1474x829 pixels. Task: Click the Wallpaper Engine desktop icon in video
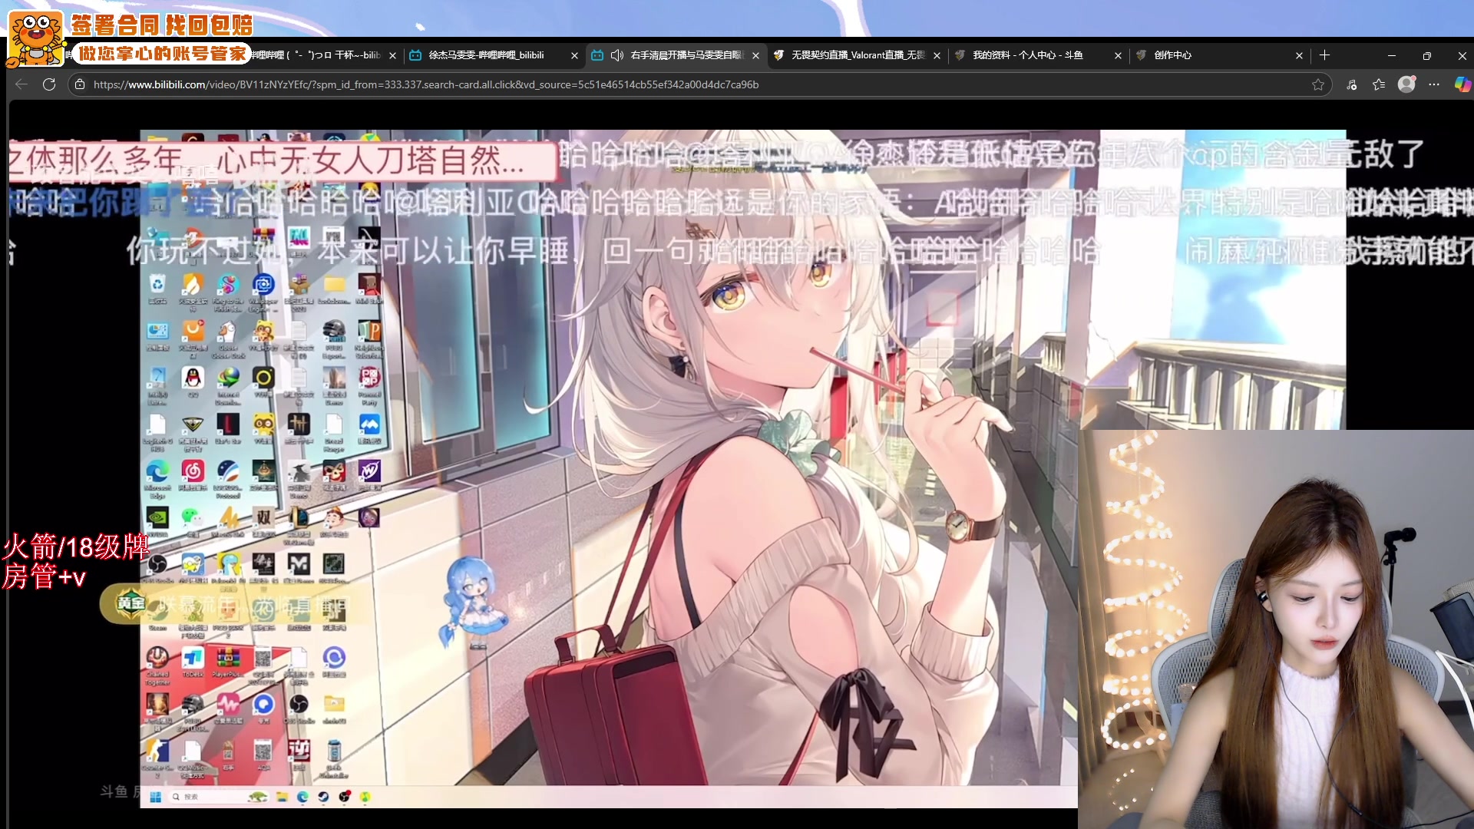[263, 291]
